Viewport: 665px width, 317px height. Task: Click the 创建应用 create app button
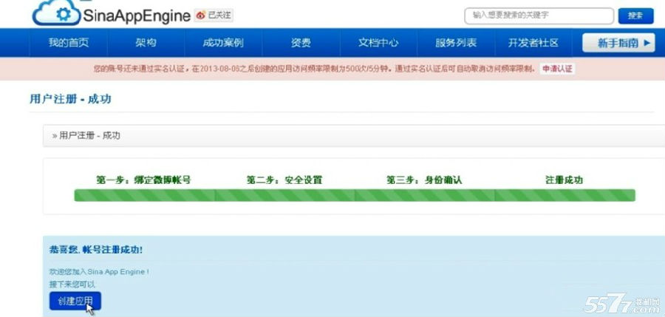point(75,301)
